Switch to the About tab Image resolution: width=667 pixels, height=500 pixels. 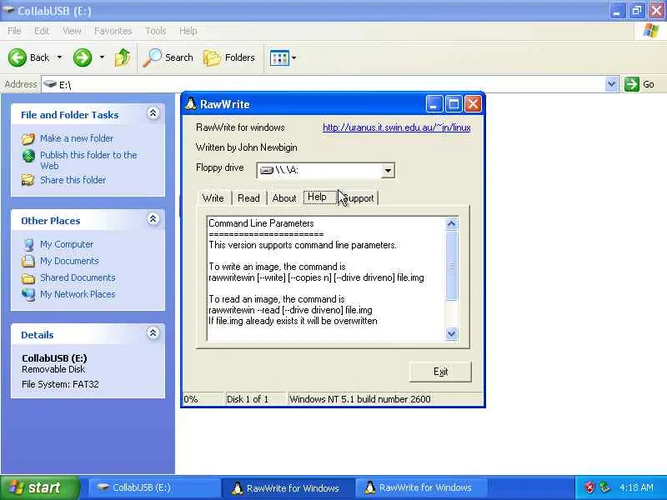pyautogui.click(x=284, y=198)
